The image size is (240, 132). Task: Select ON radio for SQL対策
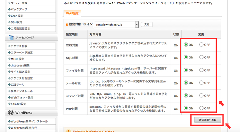(x=186, y=57)
